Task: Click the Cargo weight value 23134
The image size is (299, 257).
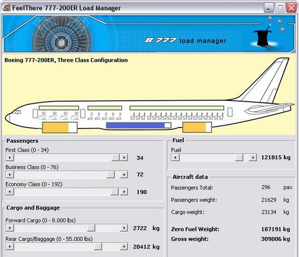Action: (269, 212)
